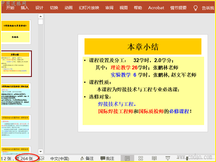Switch to Normal view icon
Image resolution: width=216 pixels, height=162 pixels.
(127, 158)
